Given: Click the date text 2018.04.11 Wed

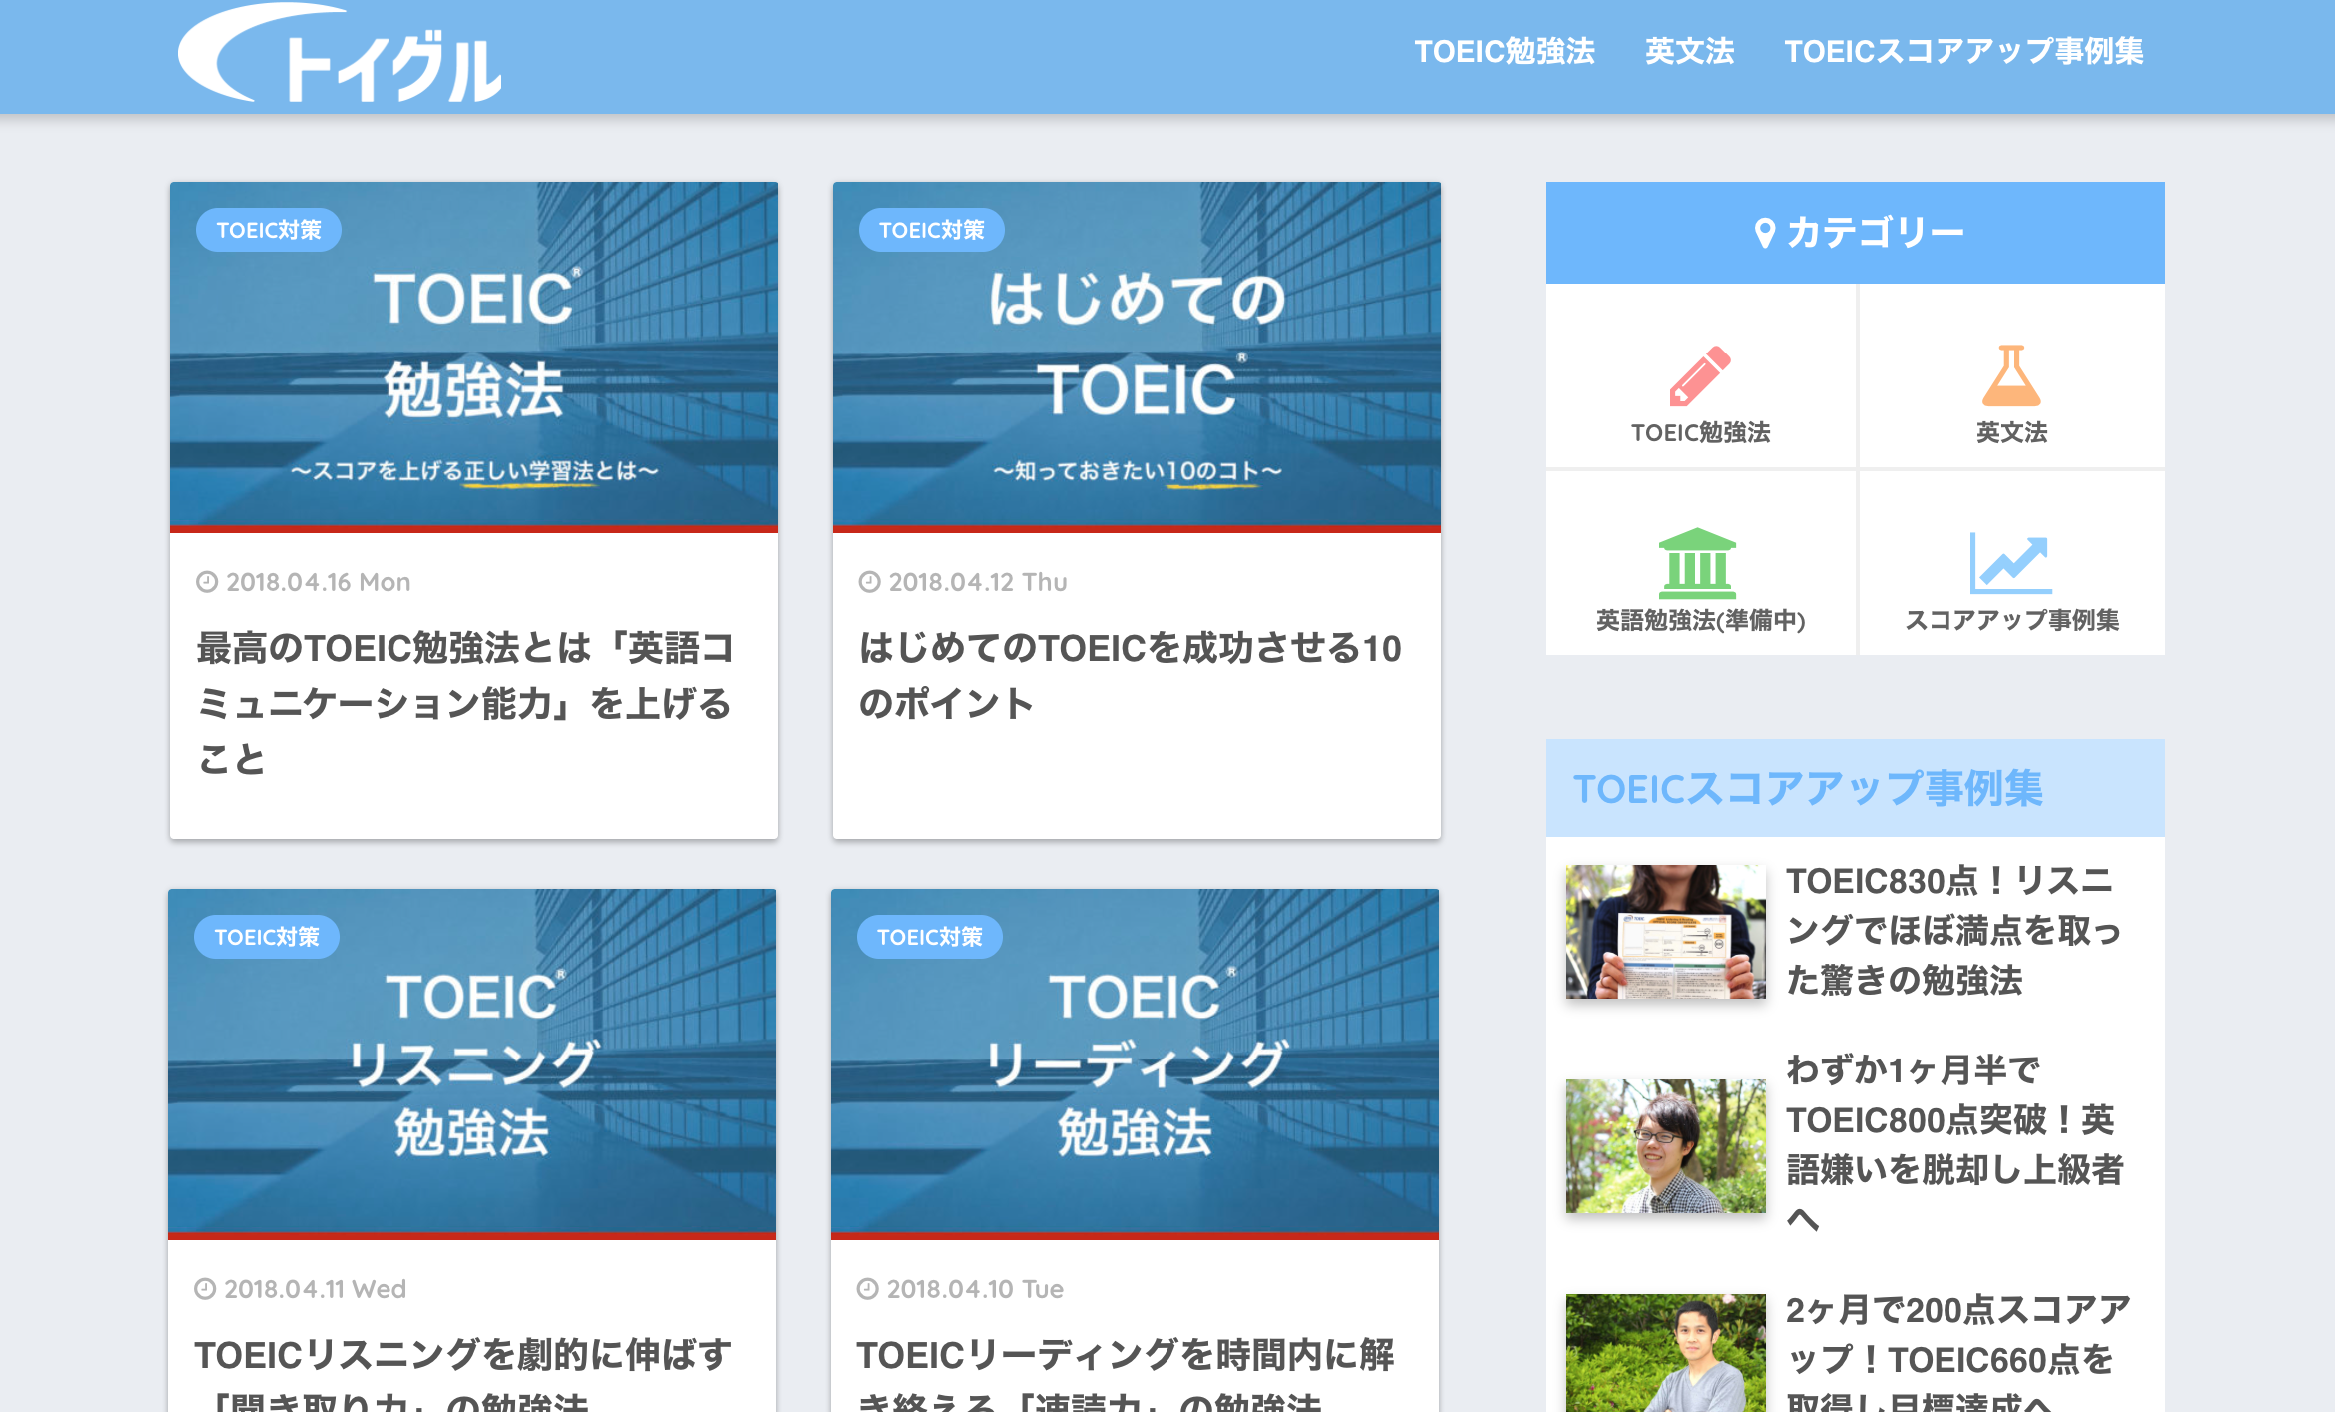Looking at the screenshot, I should click(316, 1289).
